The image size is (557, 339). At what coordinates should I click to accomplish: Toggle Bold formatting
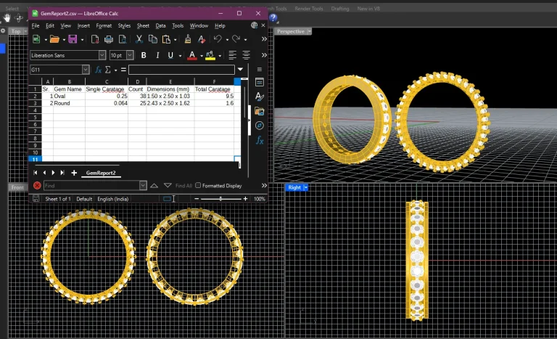pyautogui.click(x=144, y=55)
